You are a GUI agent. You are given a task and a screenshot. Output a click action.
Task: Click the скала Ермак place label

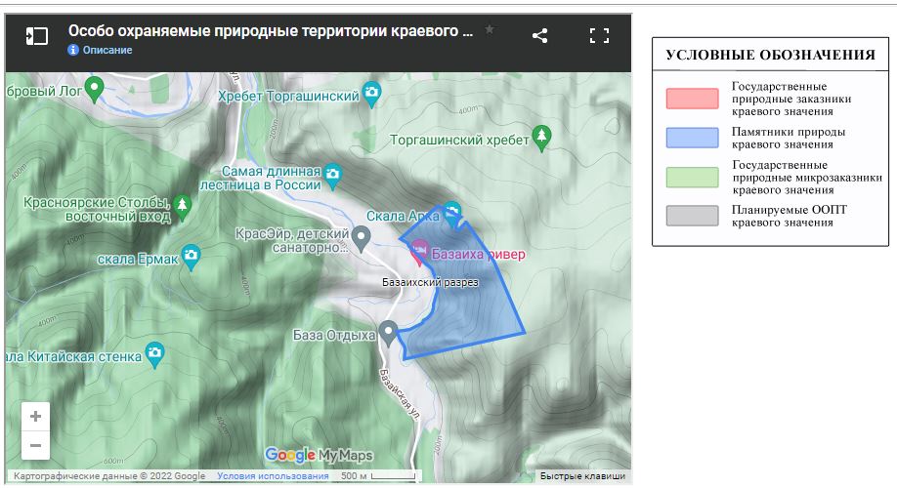[x=138, y=259]
